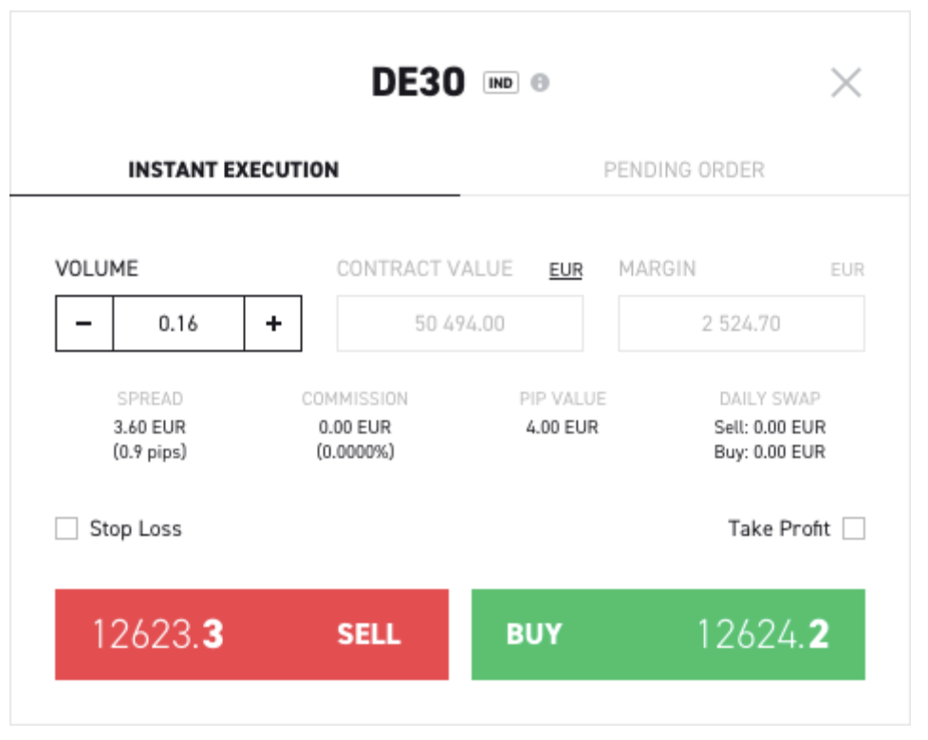Decrease volume with the minus button

[84, 324]
